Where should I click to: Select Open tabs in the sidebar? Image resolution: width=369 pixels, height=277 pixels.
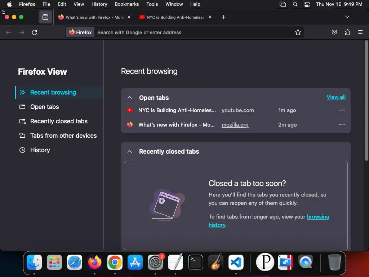(59, 107)
